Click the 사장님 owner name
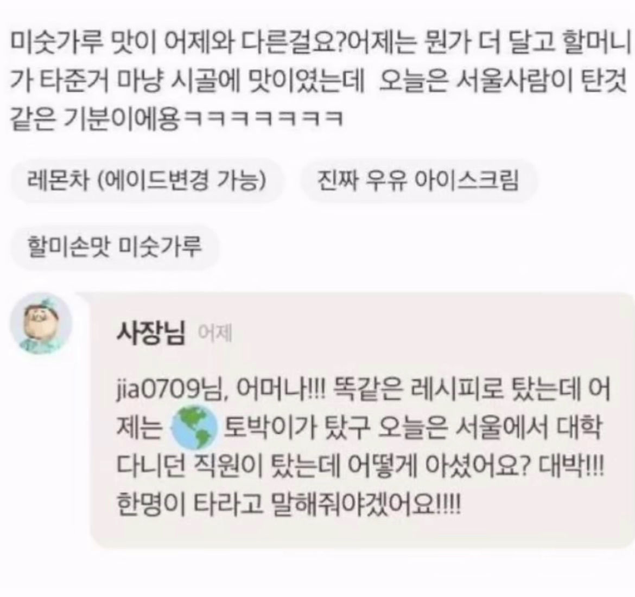This screenshot has width=635, height=597. (x=151, y=333)
